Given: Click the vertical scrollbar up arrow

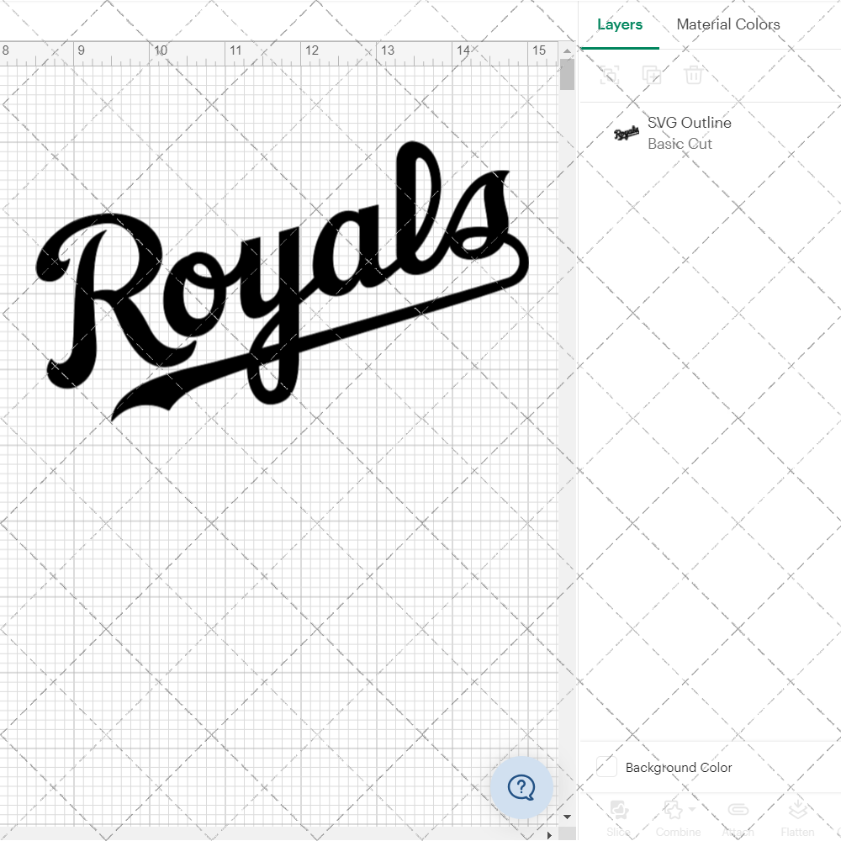Looking at the screenshot, I should click(567, 51).
